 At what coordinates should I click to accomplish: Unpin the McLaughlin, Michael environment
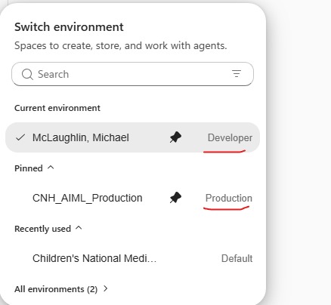(175, 137)
